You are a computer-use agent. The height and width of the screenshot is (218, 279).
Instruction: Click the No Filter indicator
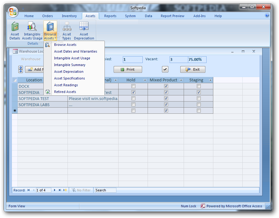tap(81, 190)
